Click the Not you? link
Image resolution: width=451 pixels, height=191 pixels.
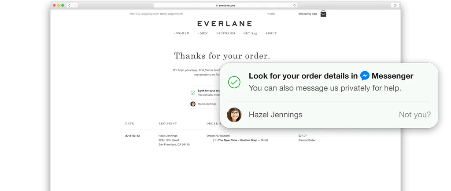click(415, 115)
